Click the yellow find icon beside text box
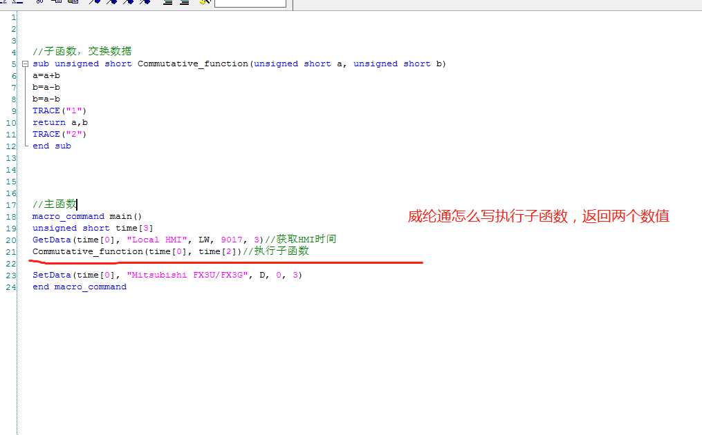Viewport: 702px width, 435px height. [204, 2]
